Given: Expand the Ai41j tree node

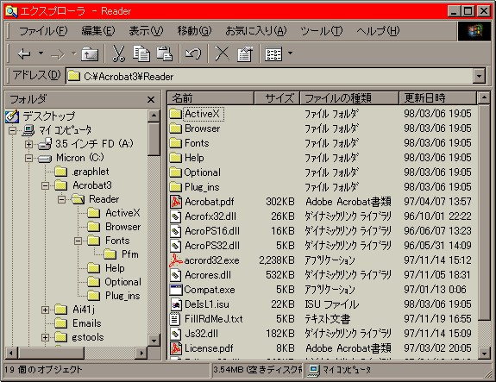Looking at the screenshot, I should pos(45,310).
